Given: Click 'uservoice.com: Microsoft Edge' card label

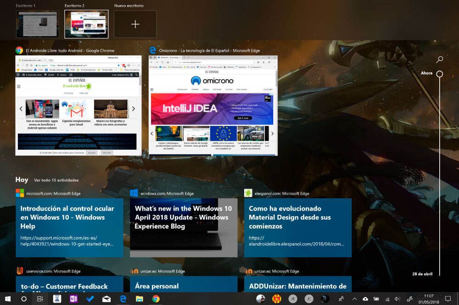Looking at the screenshot, I should pyautogui.click(x=53, y=271).
